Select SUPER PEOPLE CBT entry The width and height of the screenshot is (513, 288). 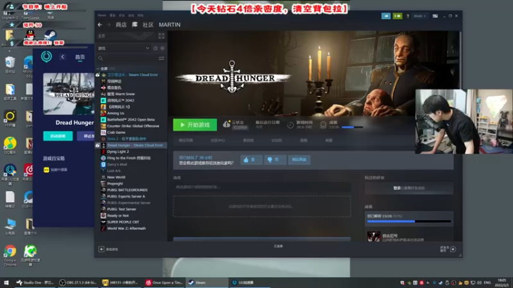123,222
